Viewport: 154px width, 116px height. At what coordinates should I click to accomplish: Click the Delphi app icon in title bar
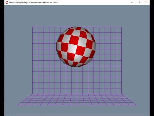7,2
